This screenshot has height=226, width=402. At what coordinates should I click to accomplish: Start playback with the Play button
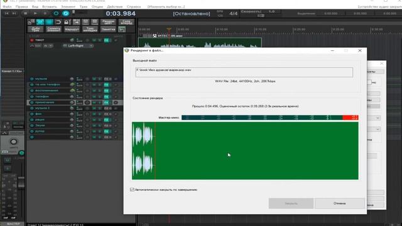(35, 13)
